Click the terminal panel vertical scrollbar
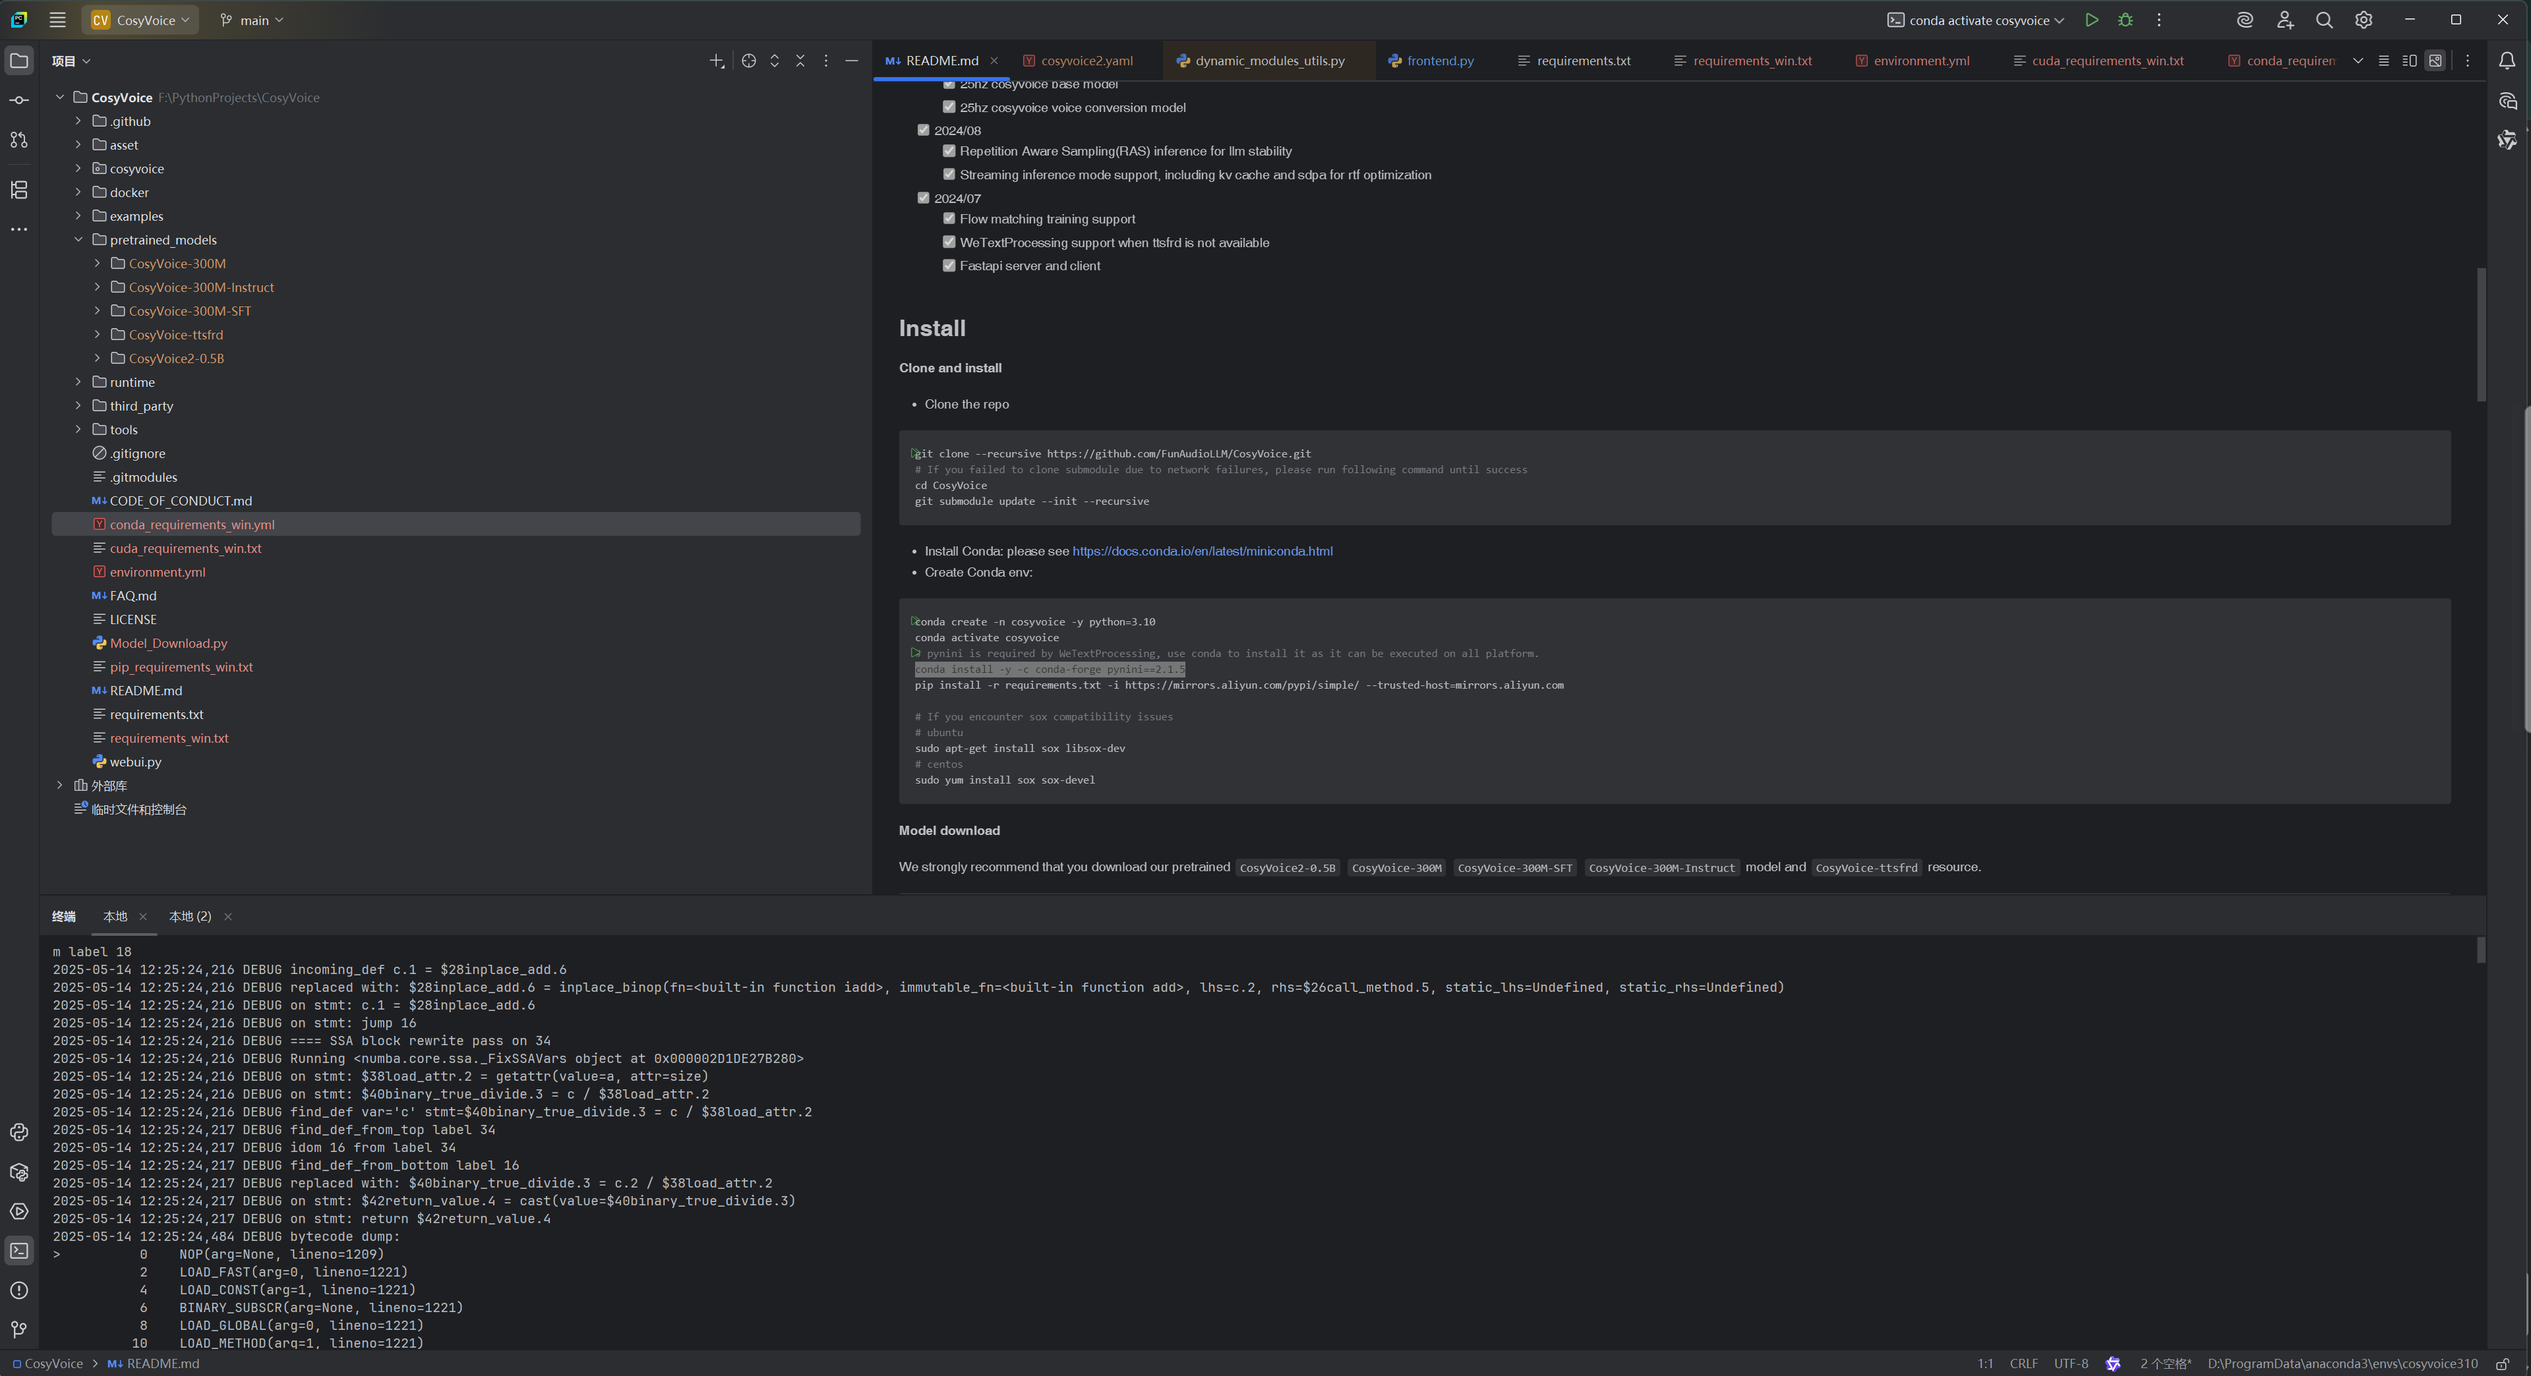The width and height of the screenshot is (2531, 1376). (2481, 951)
